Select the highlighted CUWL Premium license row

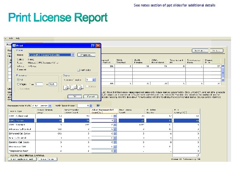tap(104, 121)
